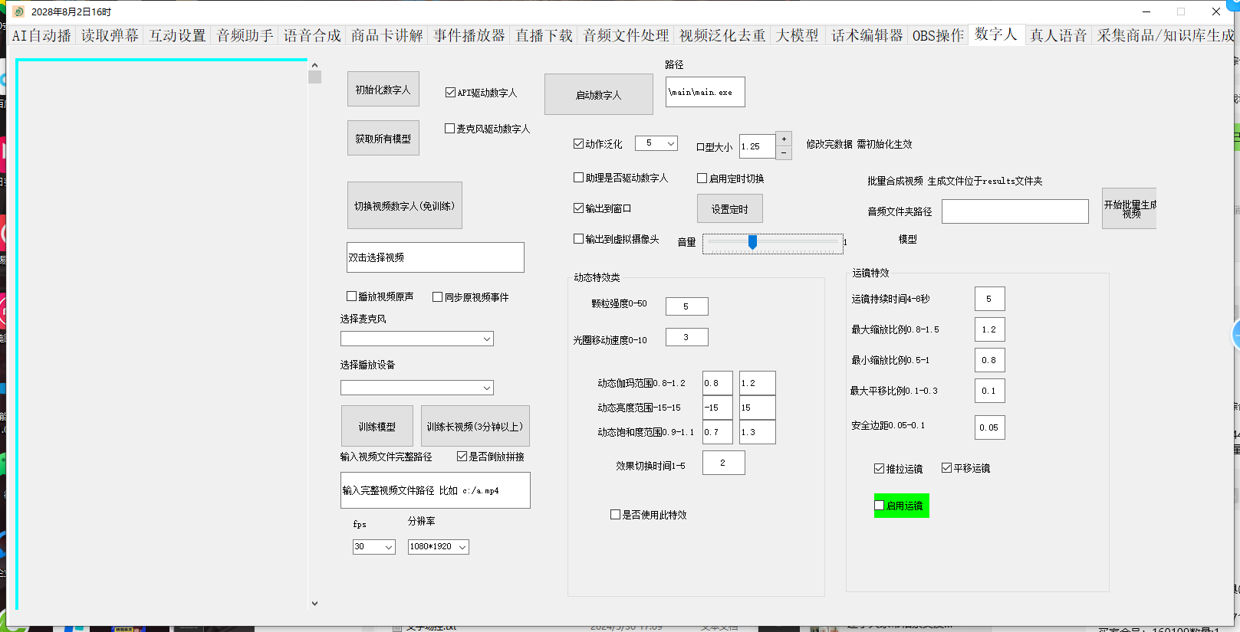Decrease 口型大小 value with minus stepper

pyautogui.click(x=784, y=152)
